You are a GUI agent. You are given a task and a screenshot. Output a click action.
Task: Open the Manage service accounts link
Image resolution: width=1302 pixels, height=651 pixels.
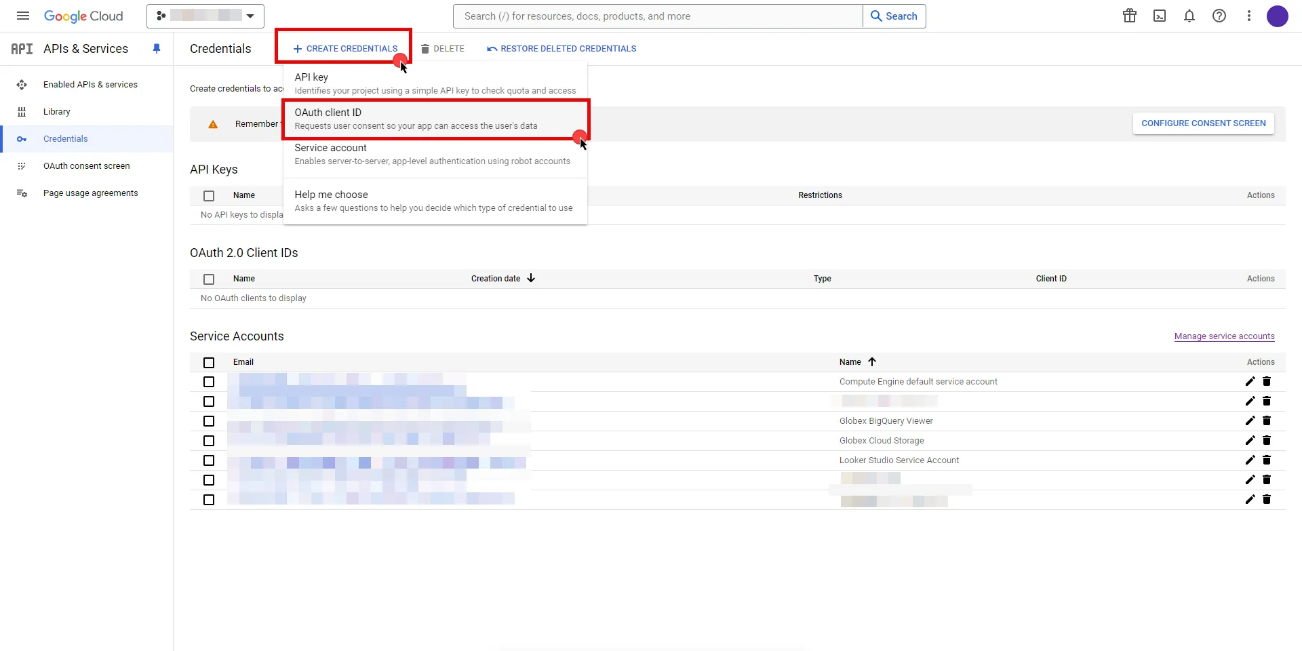tap(1225, 336)
